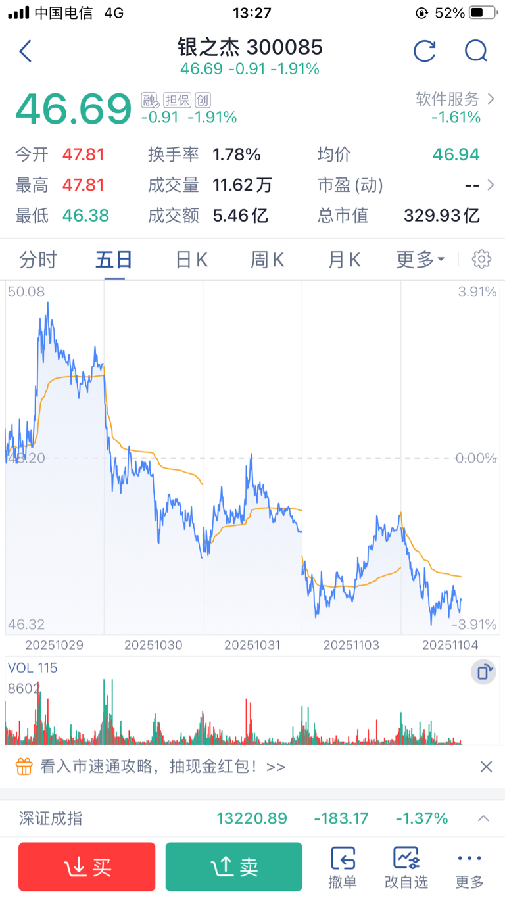Open 软件服务 sector details arrow
The height and width of the screenshot is (898, 505).
pyautogui.click(x=491, y=99)
